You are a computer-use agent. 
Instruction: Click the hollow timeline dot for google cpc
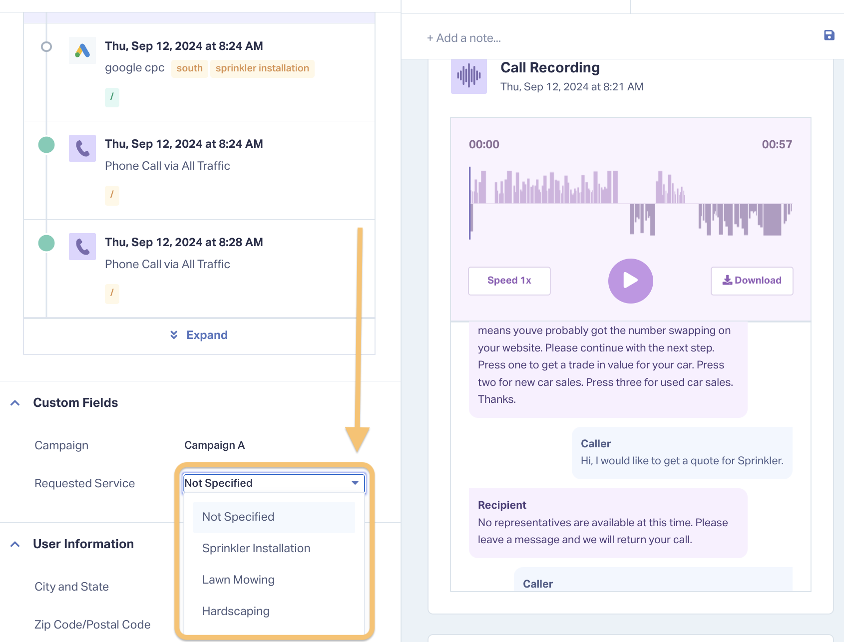tap(46, 46)
